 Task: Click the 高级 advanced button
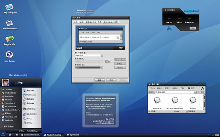(x=120, y=67)
